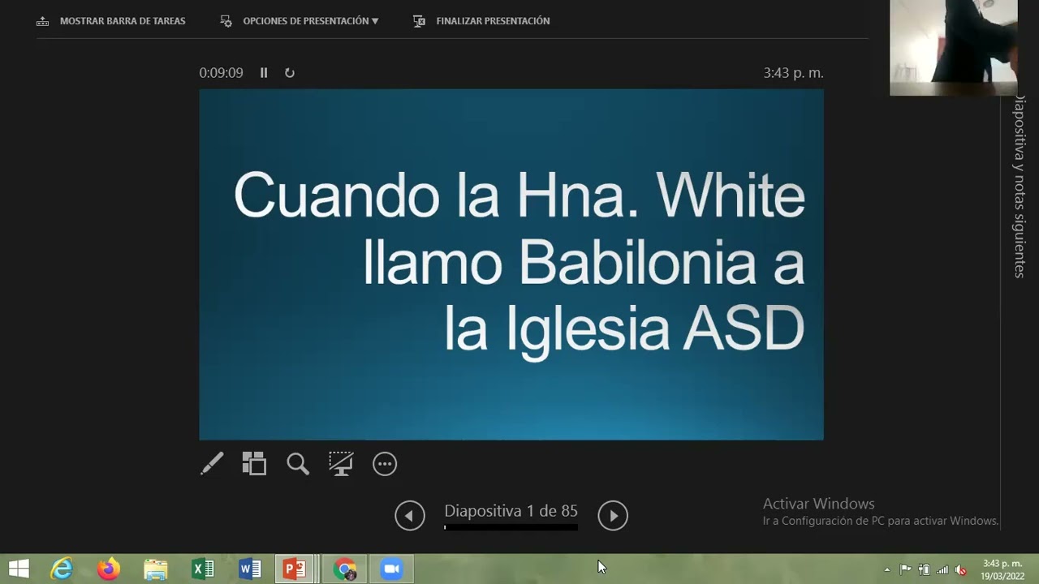Screen dimensions: 1039x584
Task: Click the taskbar icon beside MOSTRAR BARRA DE TAREAS
Action: coord(43,21)
